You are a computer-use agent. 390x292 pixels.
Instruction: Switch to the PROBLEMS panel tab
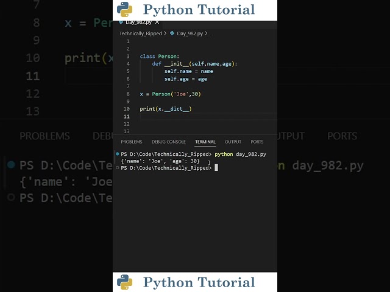point(132,142)
